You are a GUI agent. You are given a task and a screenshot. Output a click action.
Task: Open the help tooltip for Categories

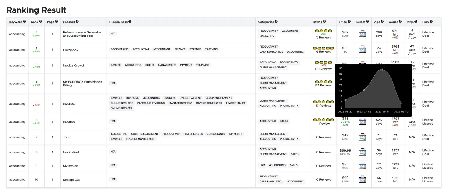point(276,22)
